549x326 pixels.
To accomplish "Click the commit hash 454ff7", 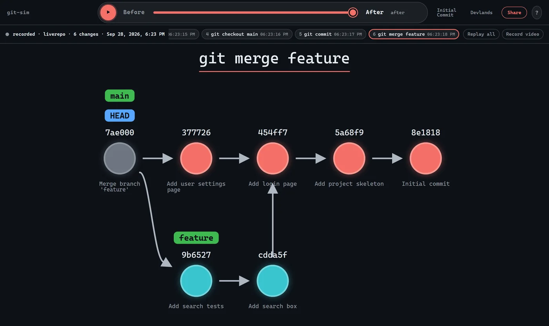I will [x=273, y=133].
